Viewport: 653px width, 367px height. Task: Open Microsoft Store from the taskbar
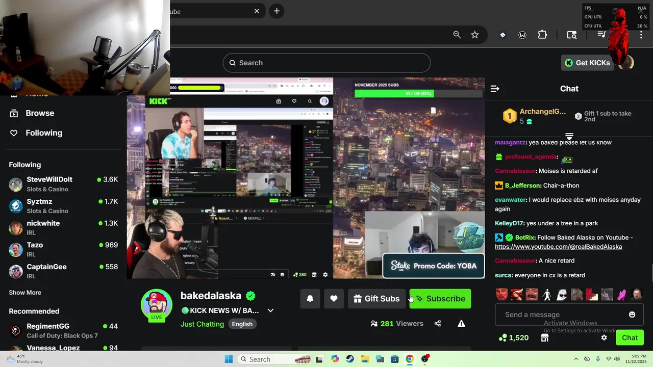click(x=395, y=359)
